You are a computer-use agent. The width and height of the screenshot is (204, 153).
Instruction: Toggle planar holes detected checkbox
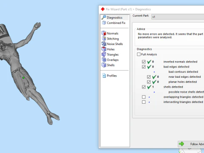(x=149, y=82)
